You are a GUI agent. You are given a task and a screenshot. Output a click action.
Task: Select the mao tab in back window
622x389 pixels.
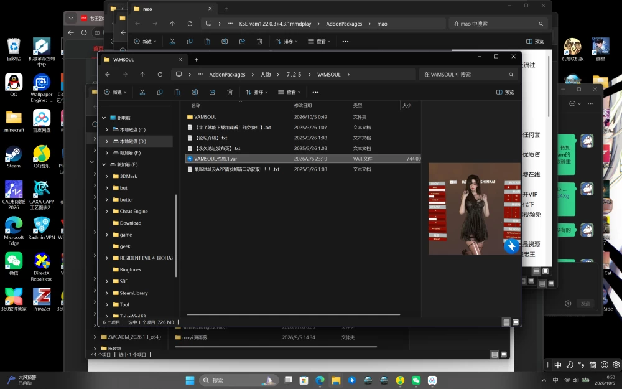[172, 9]
